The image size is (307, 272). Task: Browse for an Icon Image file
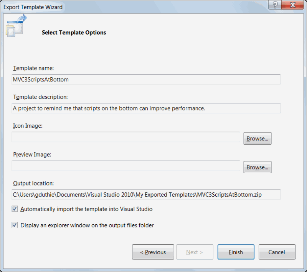(257, 139)
